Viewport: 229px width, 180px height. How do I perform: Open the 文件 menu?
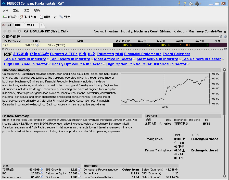(x=5, y=11)
